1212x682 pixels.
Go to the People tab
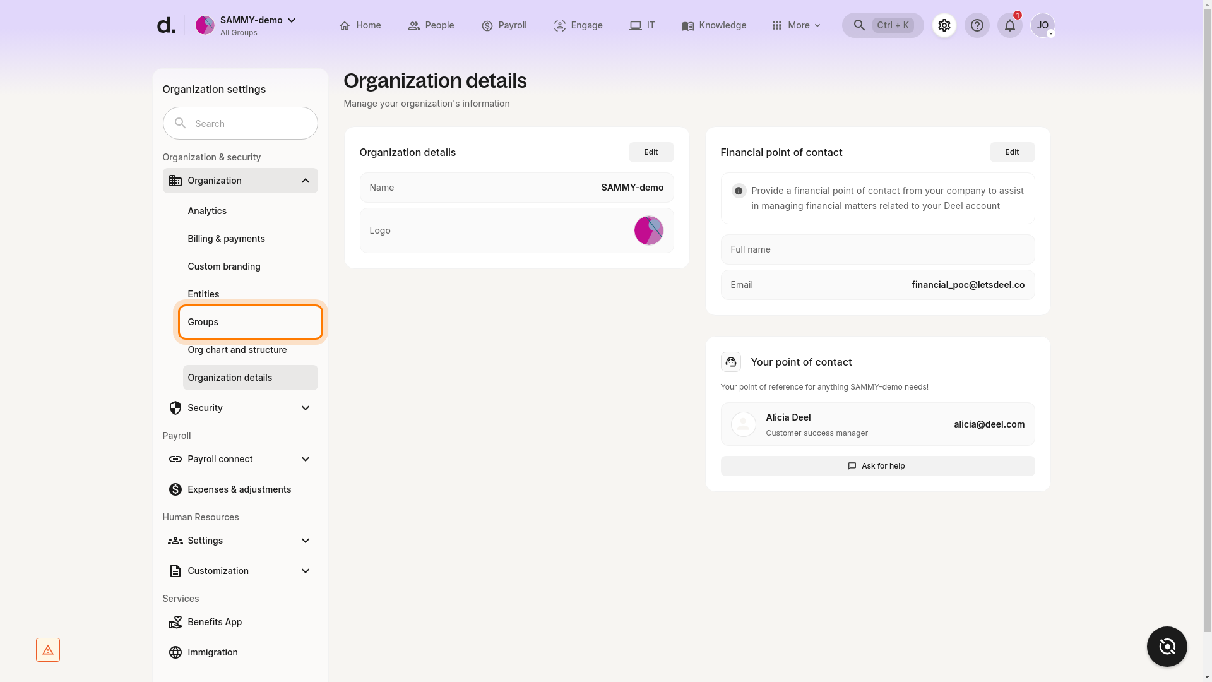pyautogui.click(x=431, y=25)
